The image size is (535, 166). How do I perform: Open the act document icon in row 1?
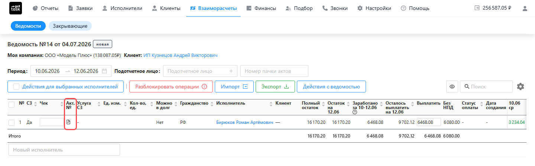pyautogui.click(x=68, y=122)
